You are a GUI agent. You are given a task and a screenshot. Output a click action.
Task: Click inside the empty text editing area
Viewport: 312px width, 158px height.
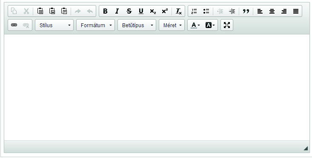click(x=157, y=87)
